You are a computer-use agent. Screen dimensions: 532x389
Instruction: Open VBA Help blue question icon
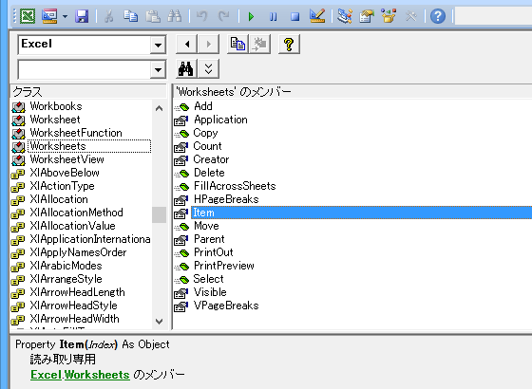coord(438,16)
